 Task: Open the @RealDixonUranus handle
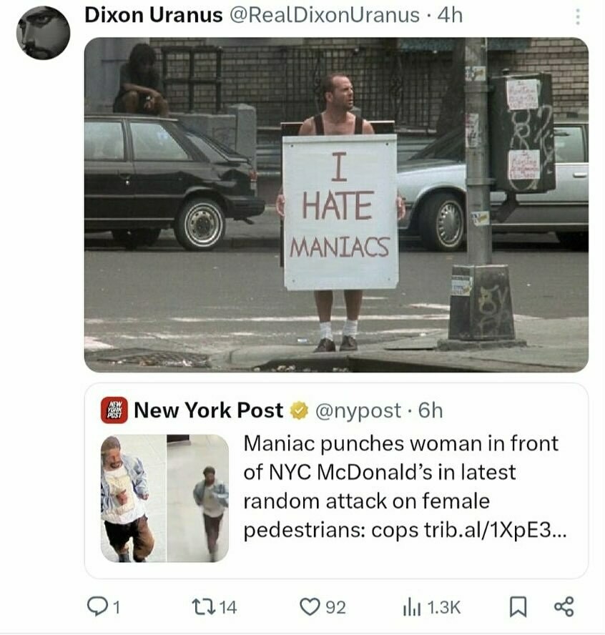pyautogui.click(x=325, y=16)
